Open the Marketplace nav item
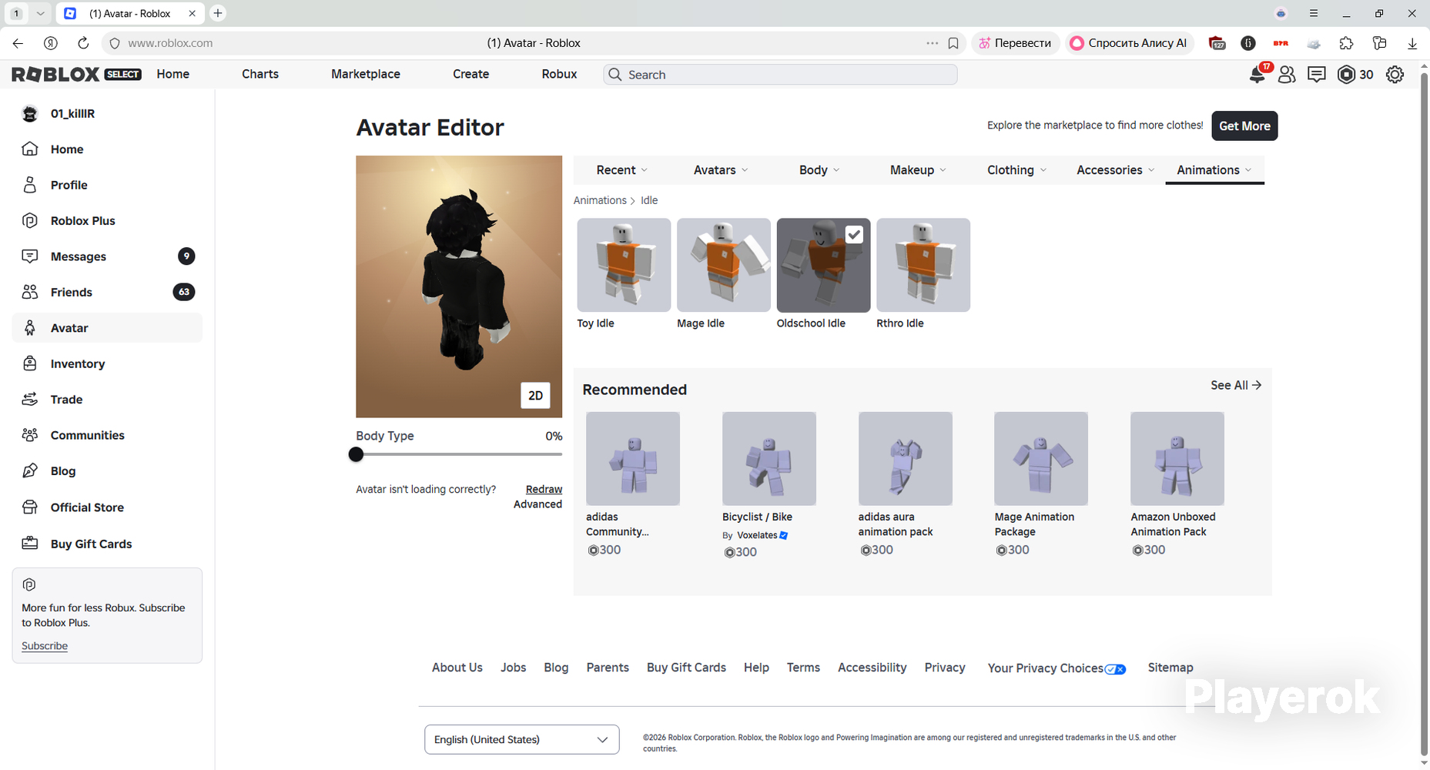Image resolution: width=1430 pixels, height=770 pixels. [x=366, y=74]
